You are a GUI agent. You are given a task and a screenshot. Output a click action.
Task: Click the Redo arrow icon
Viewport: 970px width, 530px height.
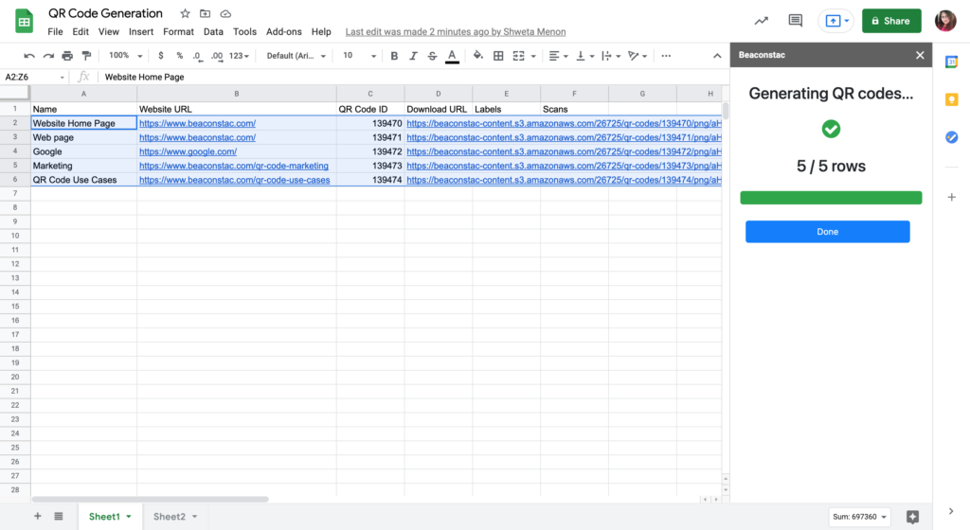(48, 56)
